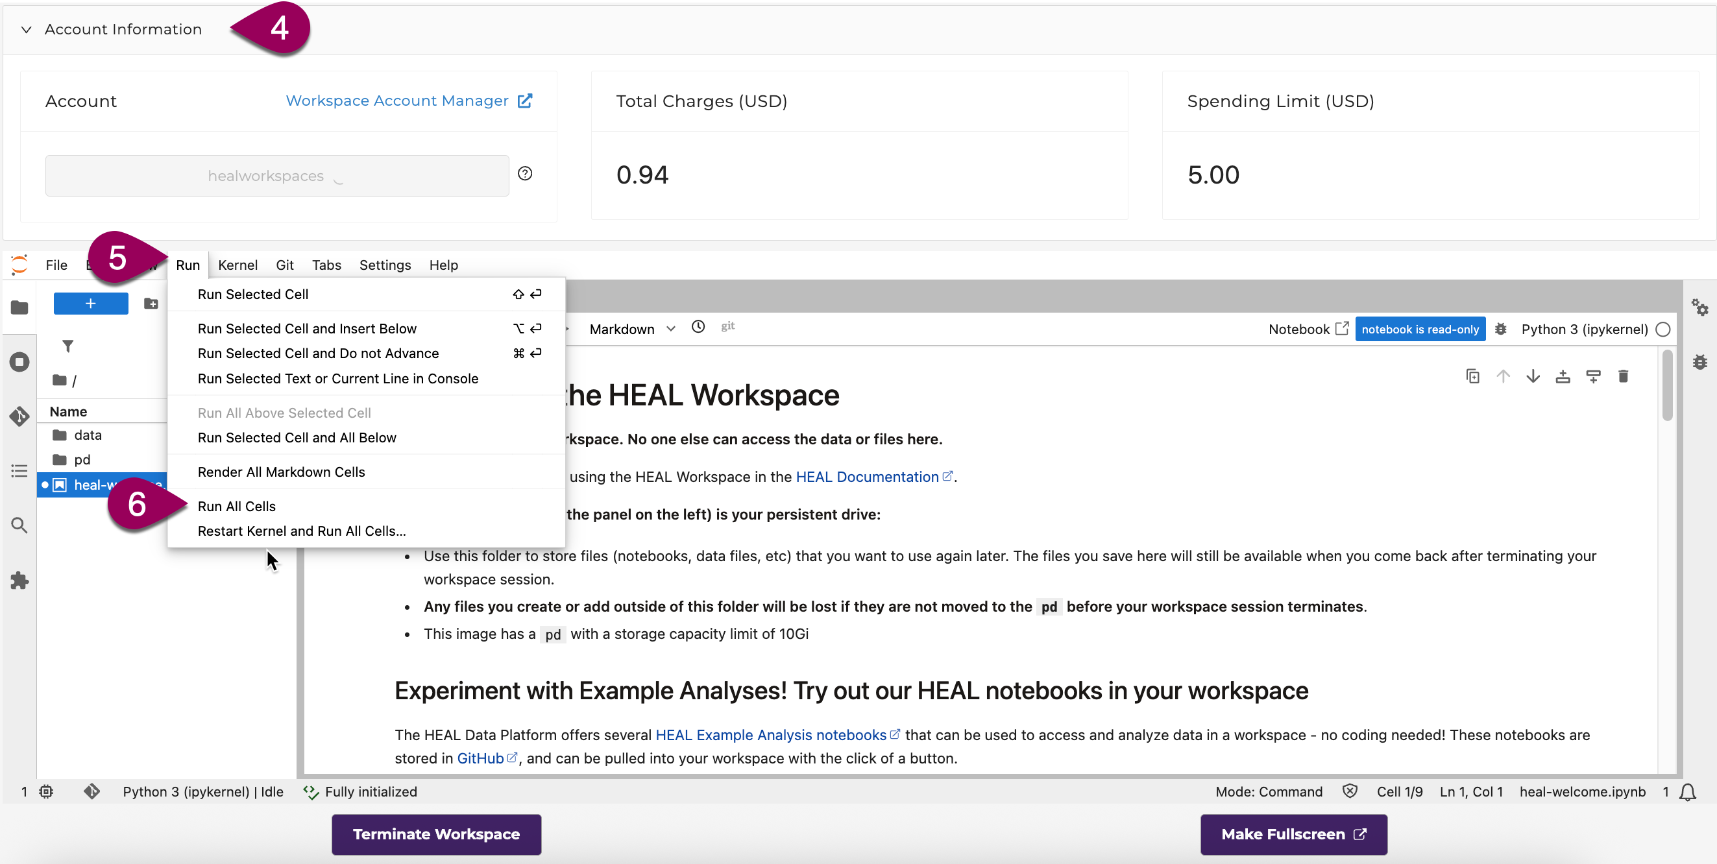Click the Jupyter logo icon
The width and height of the screenshot is (1717, 864).
(20, 265)
